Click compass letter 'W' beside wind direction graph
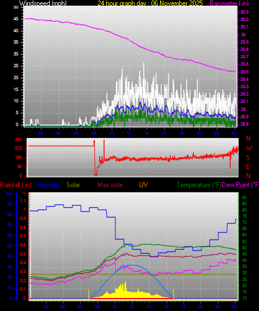The image size is (259, 311). coord(249,148)
